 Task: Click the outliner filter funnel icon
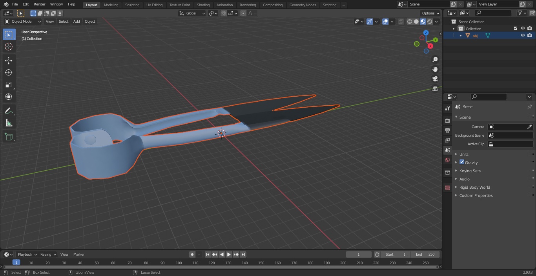tap(520, 13)
